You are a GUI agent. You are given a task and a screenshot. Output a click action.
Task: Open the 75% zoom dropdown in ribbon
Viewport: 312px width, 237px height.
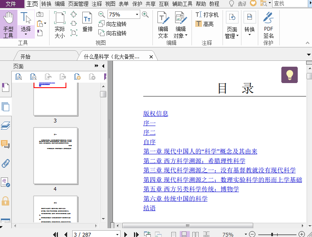tap(137, 15)
